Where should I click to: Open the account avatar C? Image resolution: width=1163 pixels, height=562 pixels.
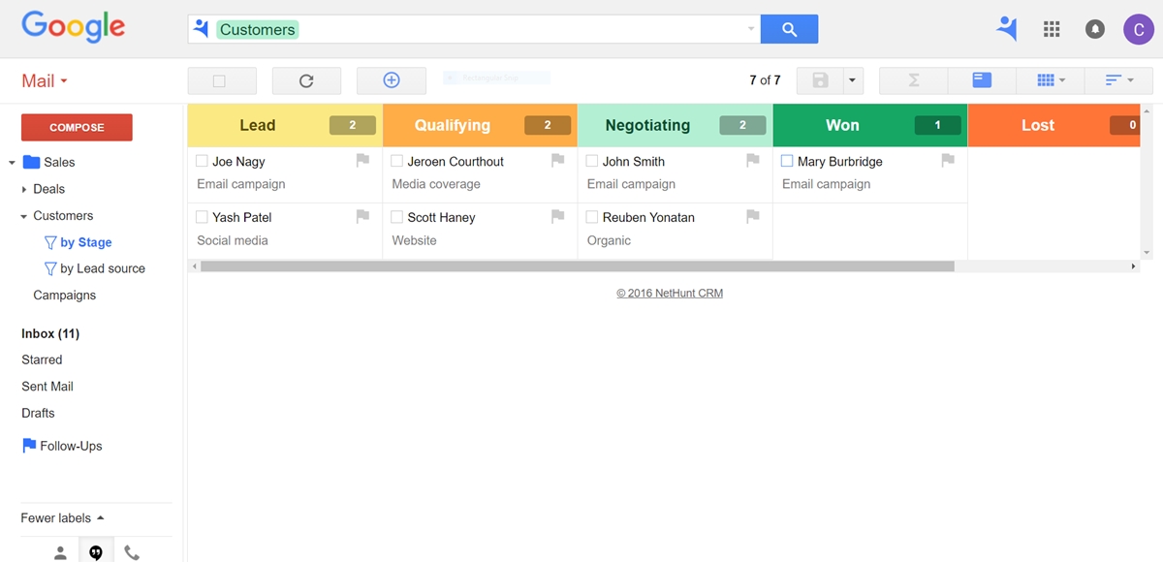[x=1139, y=29]
